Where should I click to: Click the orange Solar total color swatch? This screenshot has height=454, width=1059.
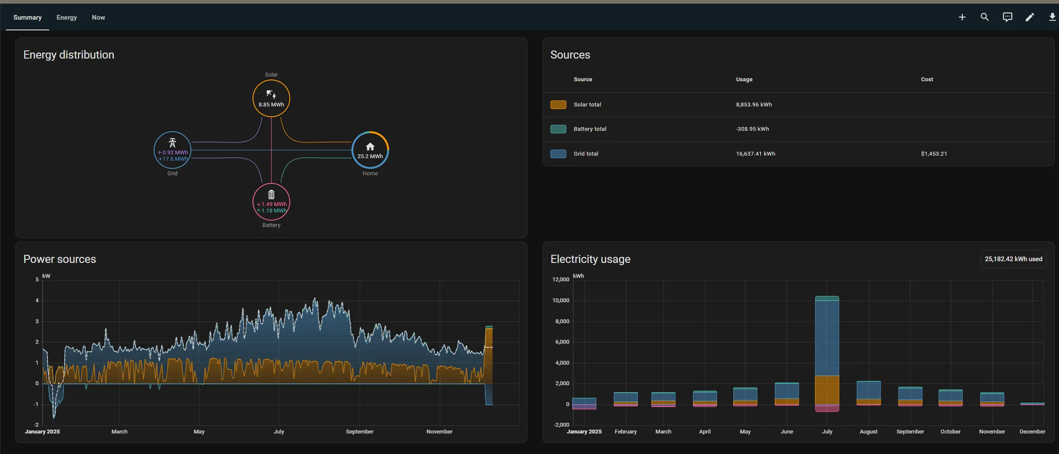coord(558,105)
